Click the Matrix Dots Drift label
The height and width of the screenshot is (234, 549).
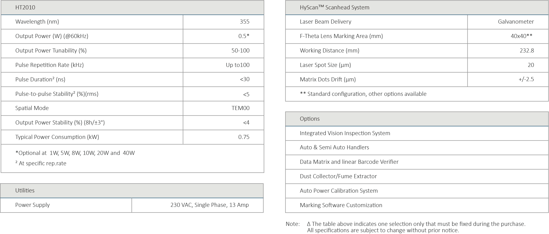click(328, 80)
